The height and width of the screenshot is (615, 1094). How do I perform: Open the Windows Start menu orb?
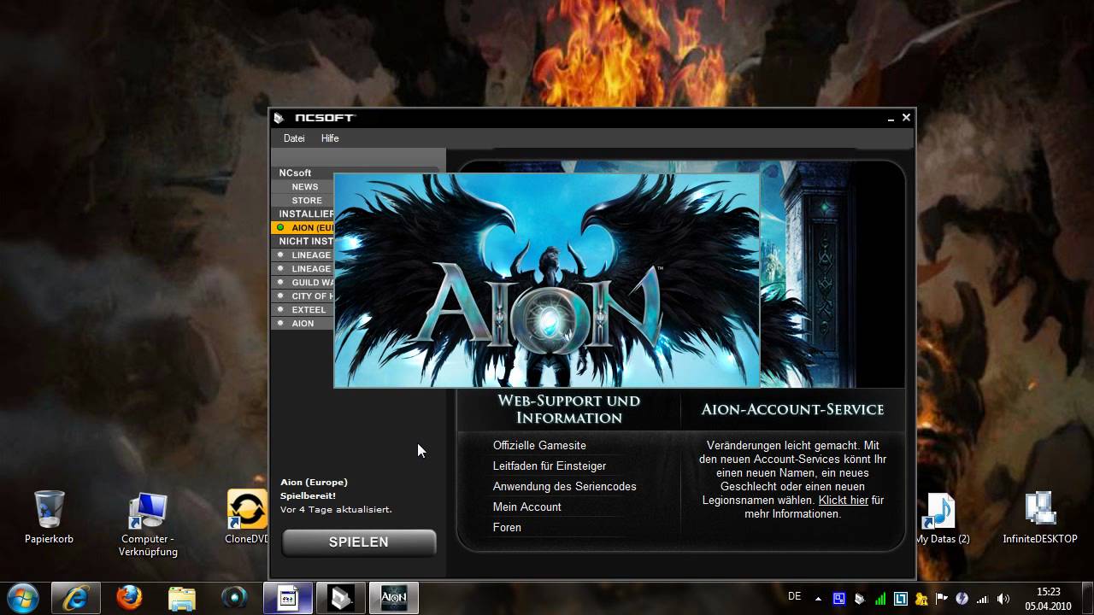[x=22, y=597]
